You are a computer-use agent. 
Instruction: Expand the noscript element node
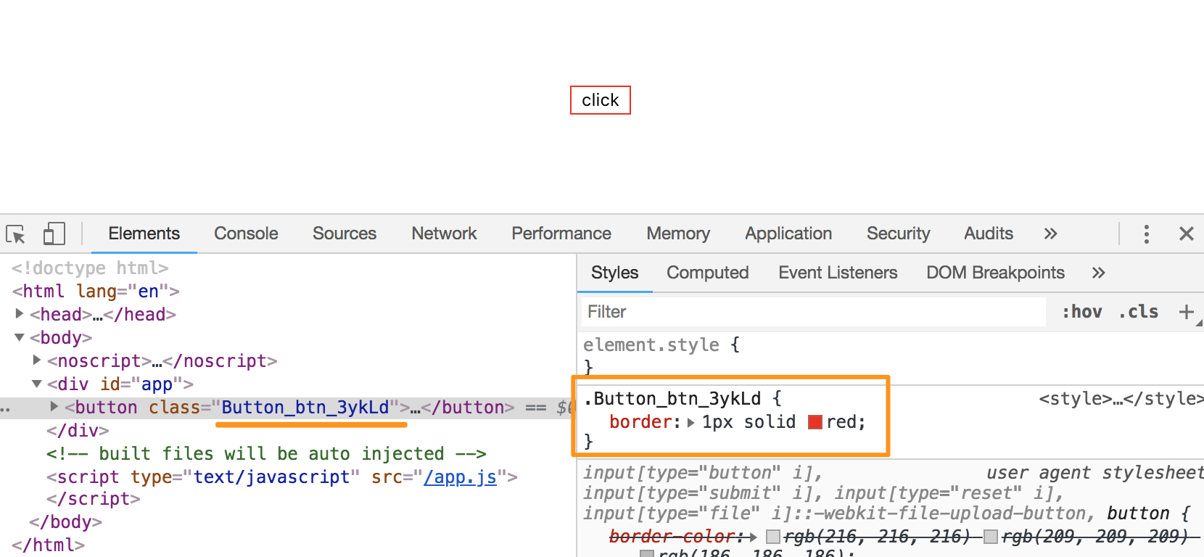click(x=37, y=360)
